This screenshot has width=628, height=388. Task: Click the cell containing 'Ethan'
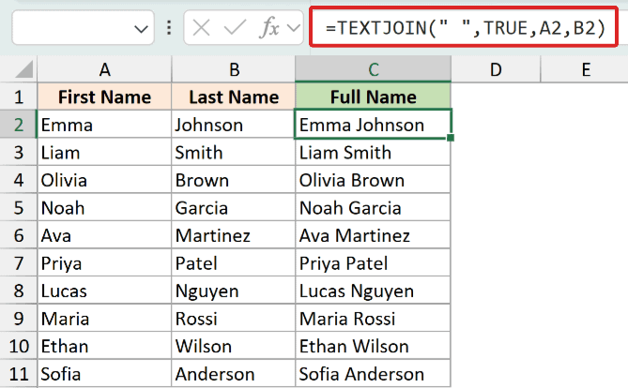pyautogui.click(x=104, y=346)
